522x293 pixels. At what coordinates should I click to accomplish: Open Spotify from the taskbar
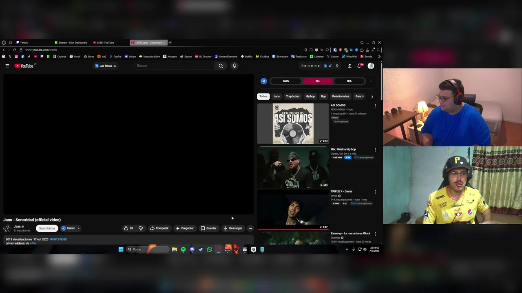(x=183, y=249)
